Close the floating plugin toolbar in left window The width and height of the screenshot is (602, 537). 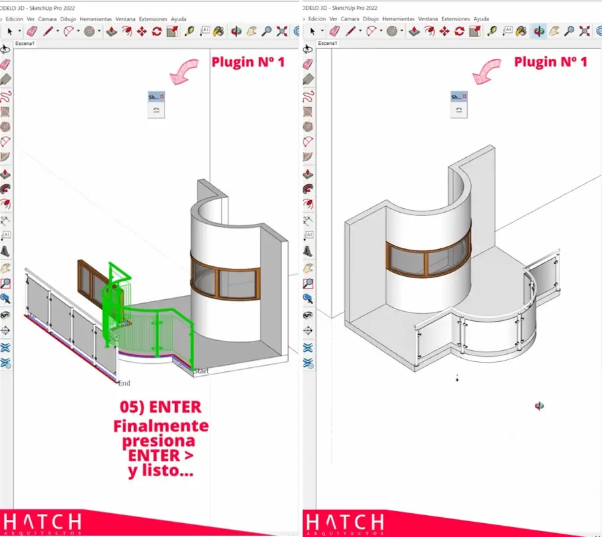point(162,96)
